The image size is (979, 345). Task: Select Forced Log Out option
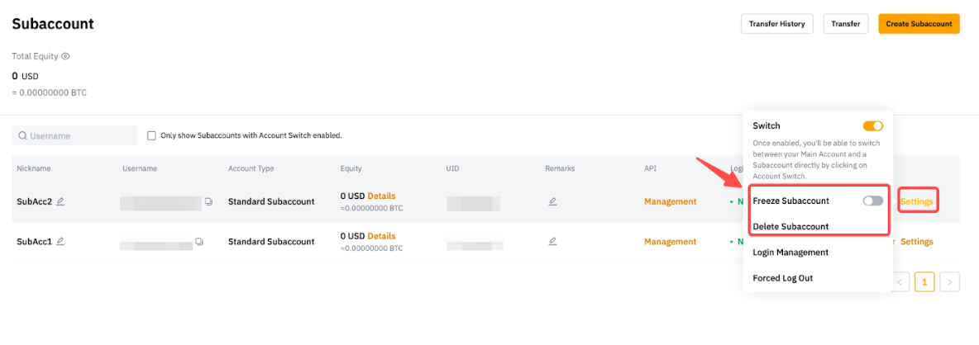coord(782,278)
